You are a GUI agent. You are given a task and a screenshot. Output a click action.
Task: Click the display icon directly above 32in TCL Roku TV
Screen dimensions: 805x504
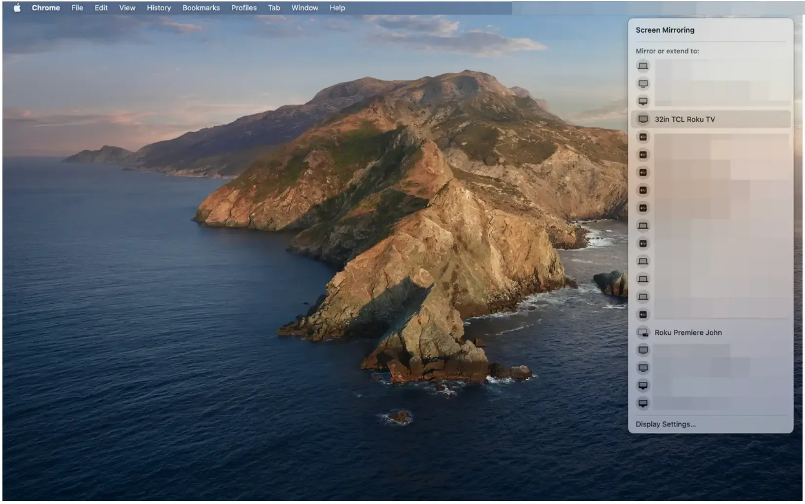coord(643,101)
